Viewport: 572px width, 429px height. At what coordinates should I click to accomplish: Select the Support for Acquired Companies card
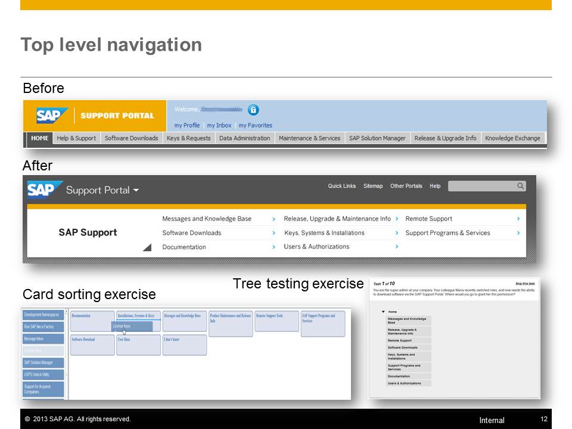43,389
